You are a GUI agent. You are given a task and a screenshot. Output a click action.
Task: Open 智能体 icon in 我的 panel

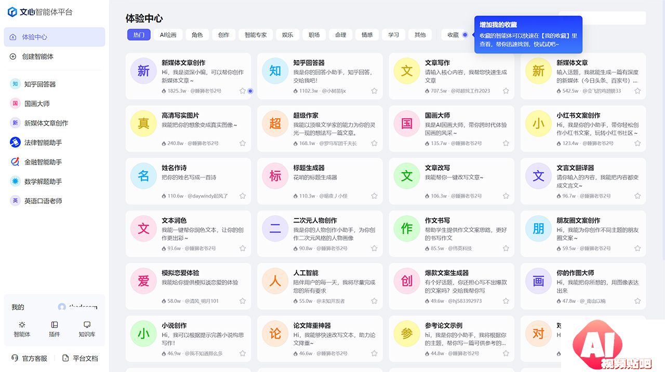click(x=22, y=325)
